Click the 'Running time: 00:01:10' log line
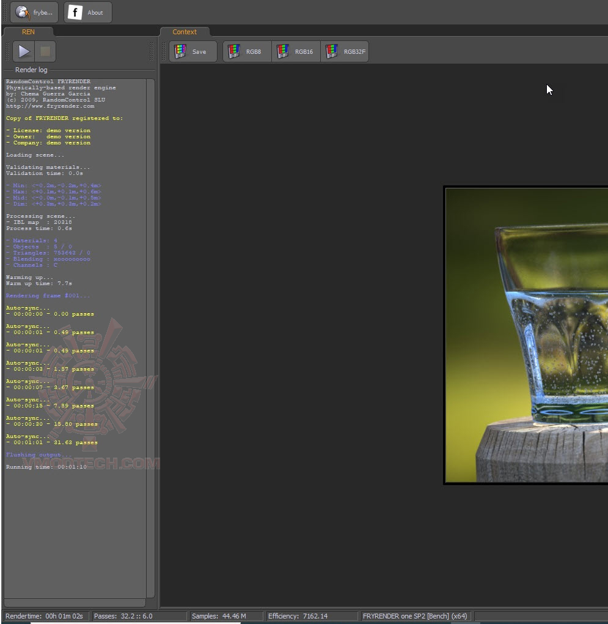The height and width of the screenshot is (624, 608). pos(46,467)
